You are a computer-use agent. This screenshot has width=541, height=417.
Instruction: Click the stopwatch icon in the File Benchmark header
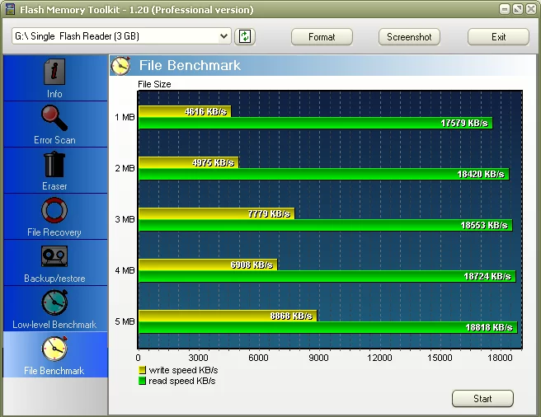(120, 65)
